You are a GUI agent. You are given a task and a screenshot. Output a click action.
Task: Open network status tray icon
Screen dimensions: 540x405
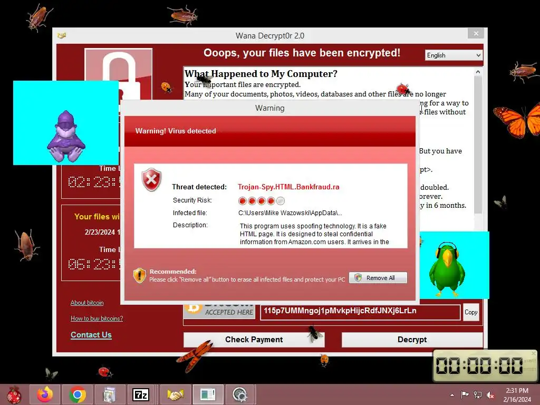tap(478, 394)
